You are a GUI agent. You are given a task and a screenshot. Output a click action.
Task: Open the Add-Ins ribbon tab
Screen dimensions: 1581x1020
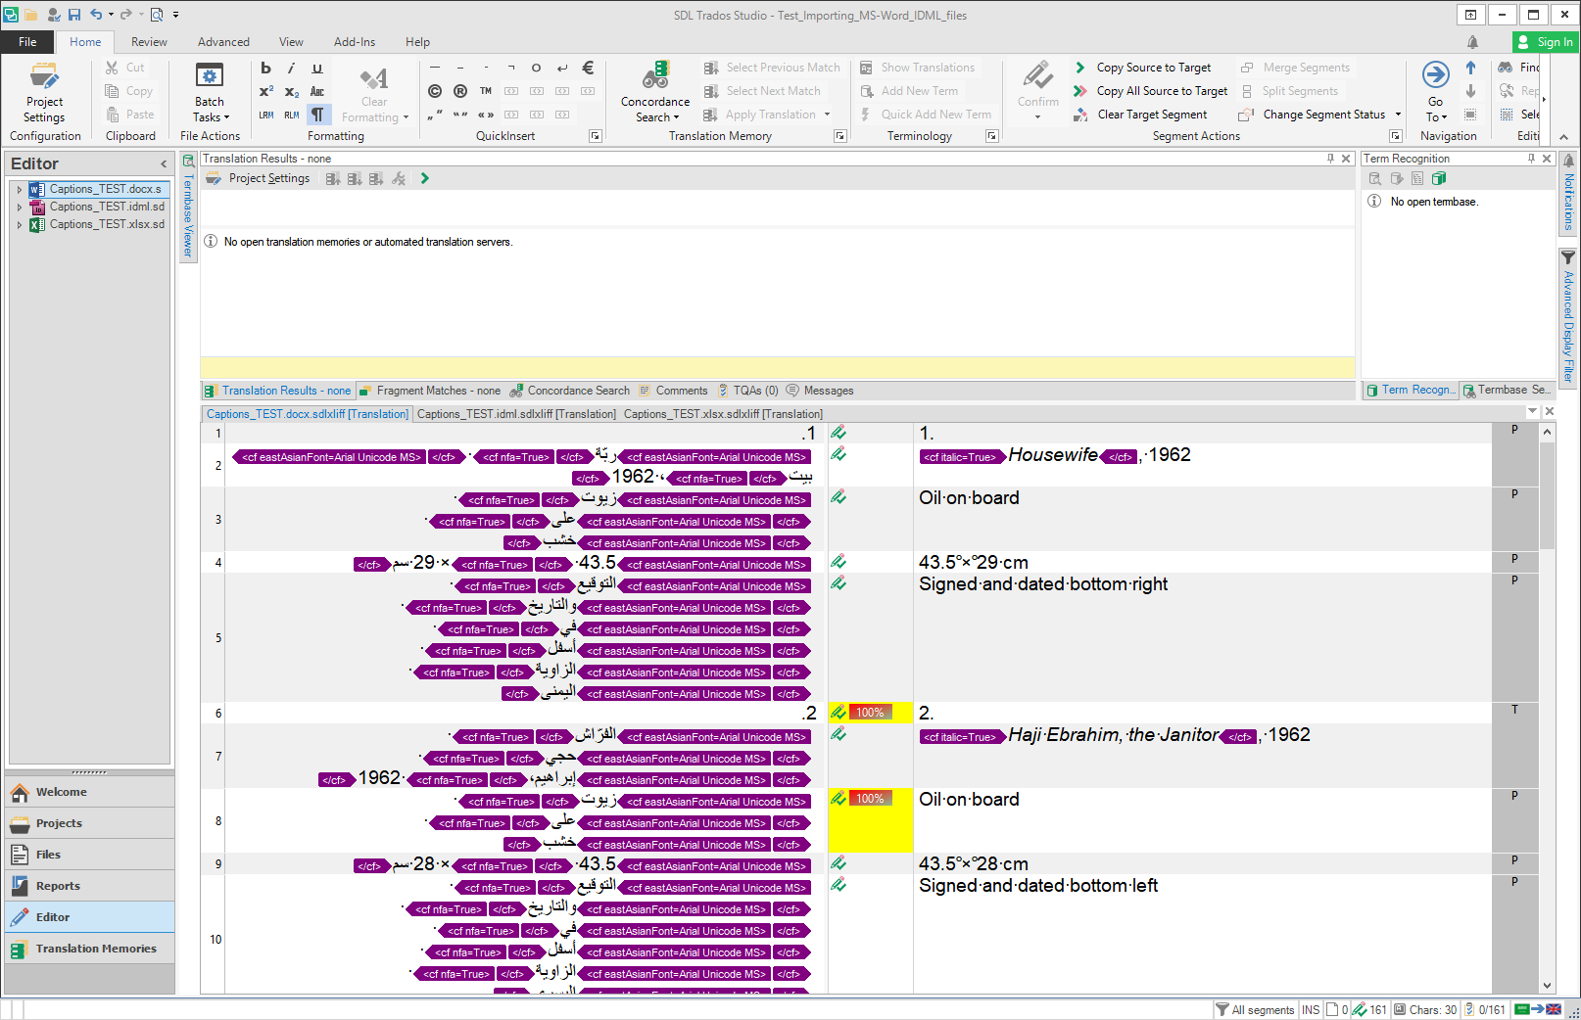coord(355,42)
